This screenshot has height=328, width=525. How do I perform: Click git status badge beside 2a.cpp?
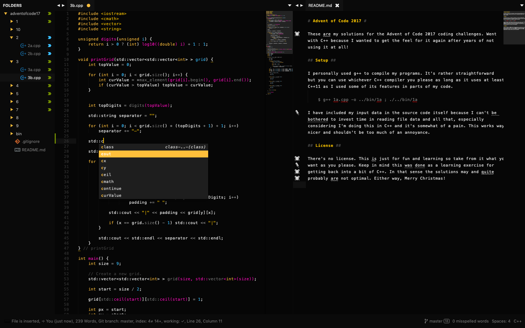[x=50, y=46]
